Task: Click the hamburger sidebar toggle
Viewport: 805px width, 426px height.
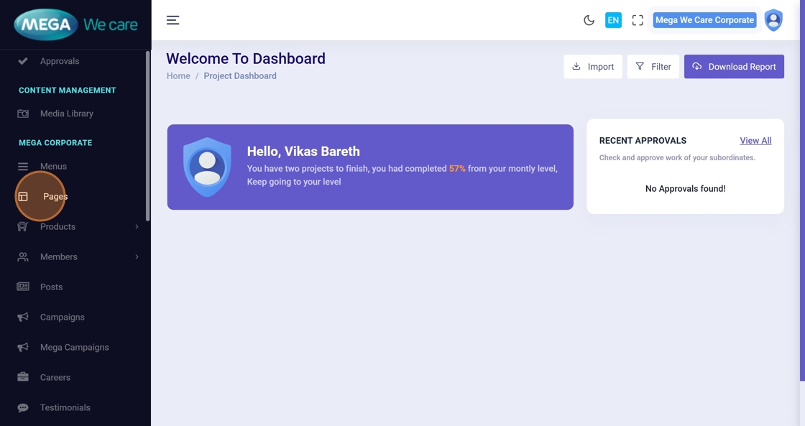Action: 173,20
